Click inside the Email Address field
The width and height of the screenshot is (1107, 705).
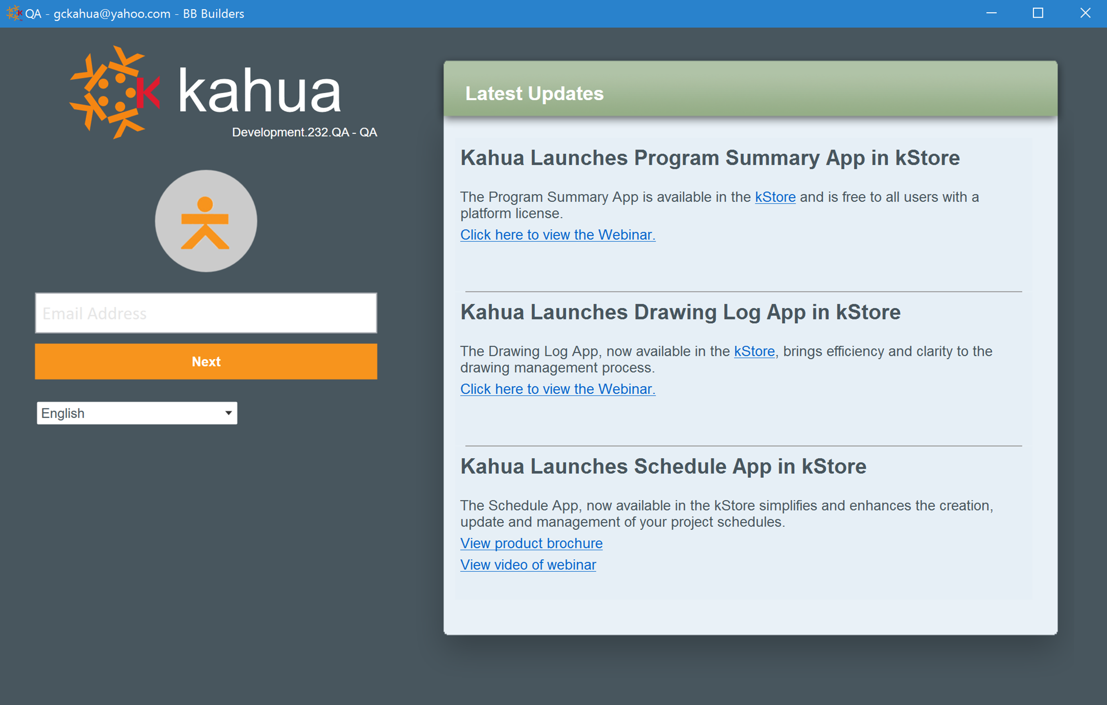point(206,313)
